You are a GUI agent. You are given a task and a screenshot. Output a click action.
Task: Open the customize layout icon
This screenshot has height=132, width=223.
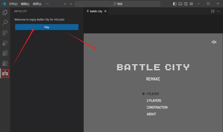[191, 4]
